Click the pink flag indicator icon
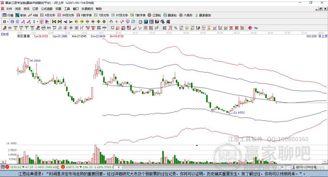 point(47,22)
